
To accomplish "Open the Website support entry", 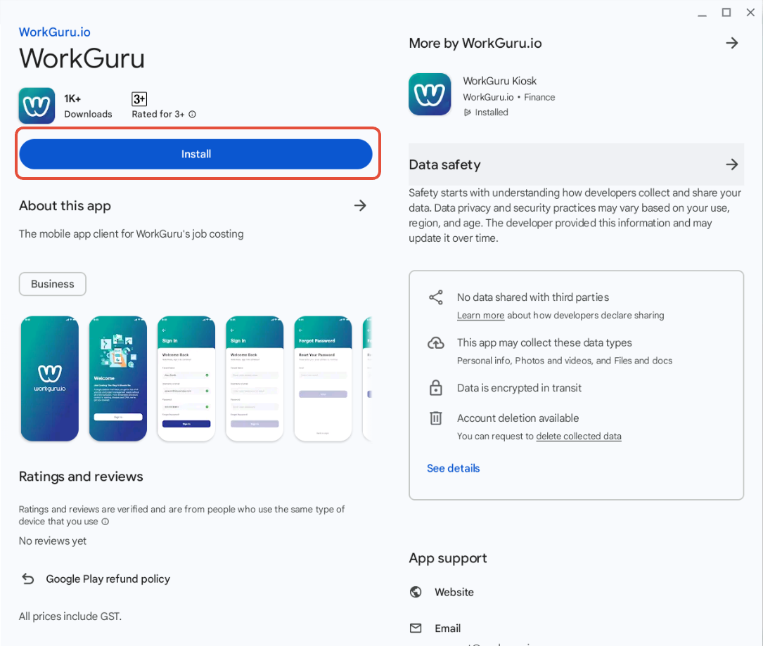I will pyautogui.click(x=454, y=592).
